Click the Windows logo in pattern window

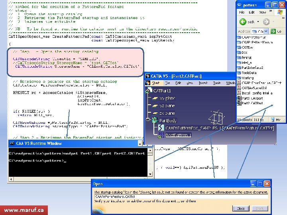point(280,12)
